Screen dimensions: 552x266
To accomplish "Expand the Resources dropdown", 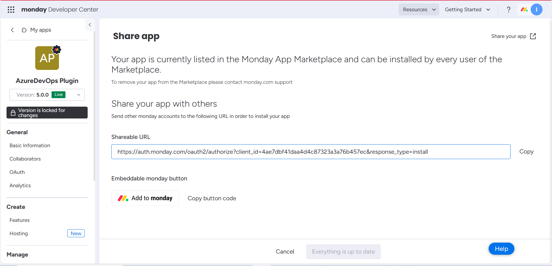I will click(419, 9).
